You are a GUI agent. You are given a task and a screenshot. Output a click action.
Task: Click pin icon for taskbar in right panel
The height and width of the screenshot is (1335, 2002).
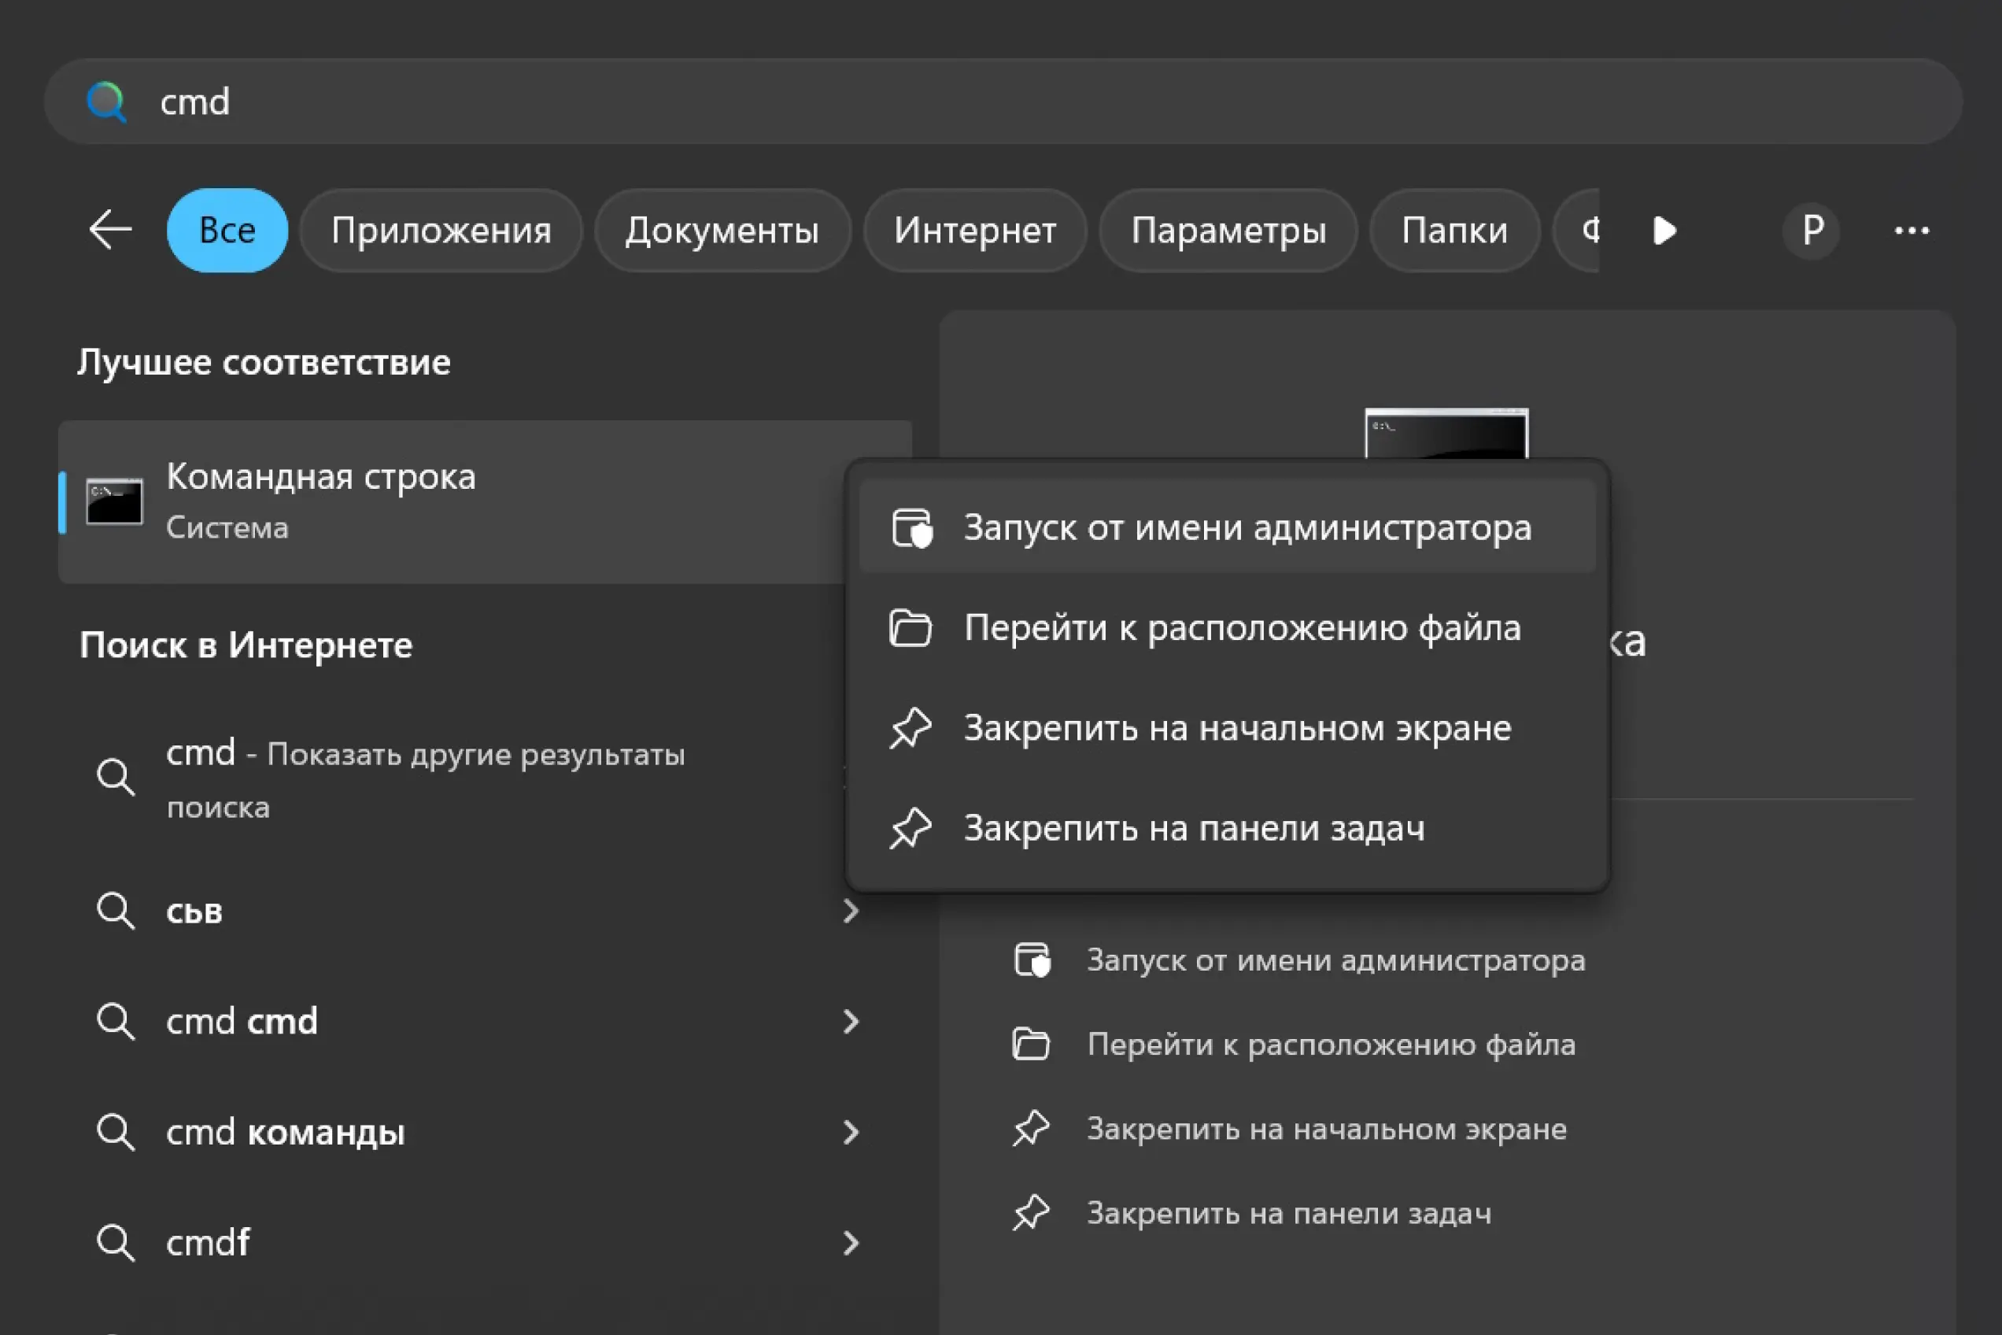tap(1031, 1212)
